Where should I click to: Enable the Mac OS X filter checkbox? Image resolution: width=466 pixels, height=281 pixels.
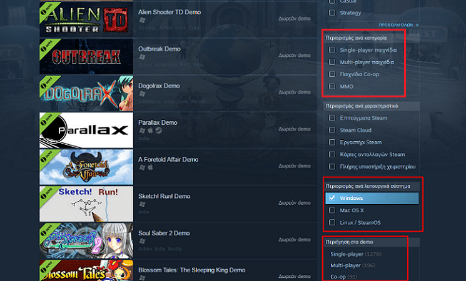(332, 210)
